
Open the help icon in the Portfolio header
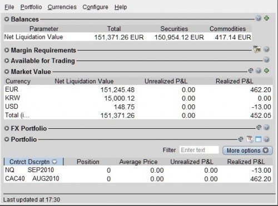click(x=266, y=139)
